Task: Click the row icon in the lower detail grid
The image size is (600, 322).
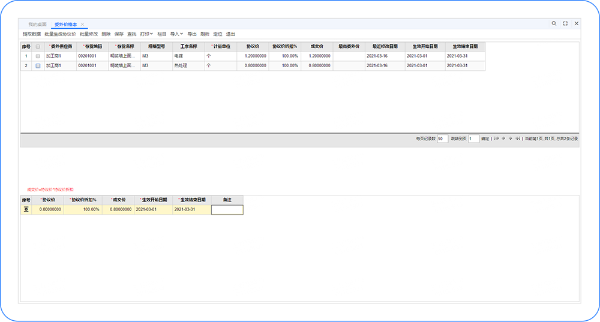Action: point(26,210)
